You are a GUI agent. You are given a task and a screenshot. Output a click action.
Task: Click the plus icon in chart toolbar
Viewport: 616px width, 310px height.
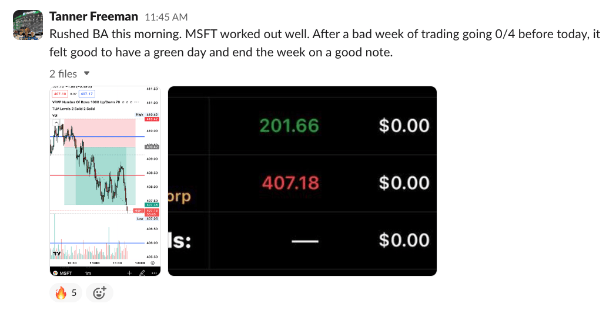click(x=130, y=273)
